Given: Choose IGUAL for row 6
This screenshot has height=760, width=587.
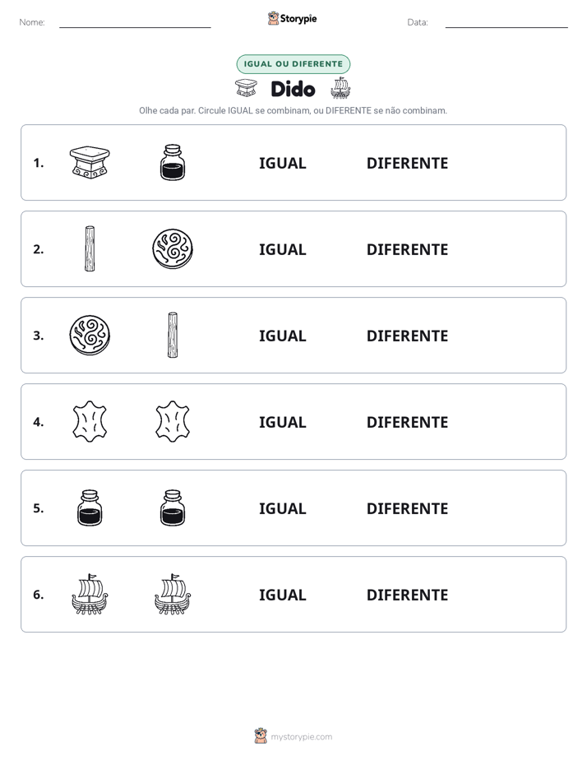Looking at the screenshot, I should pyautogui.click(x=282, y=595).
